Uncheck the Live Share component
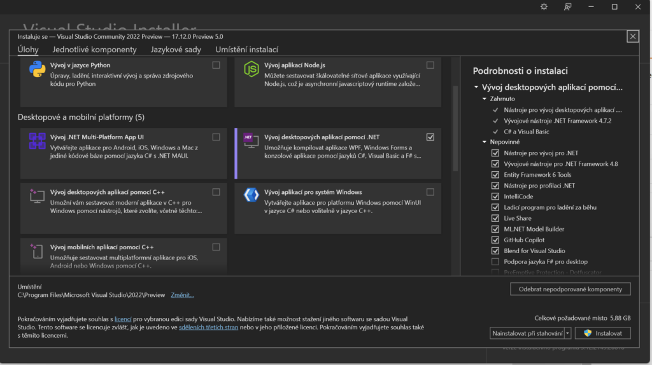Viewport: 652px width, 365px height. (x=495, y=218)
